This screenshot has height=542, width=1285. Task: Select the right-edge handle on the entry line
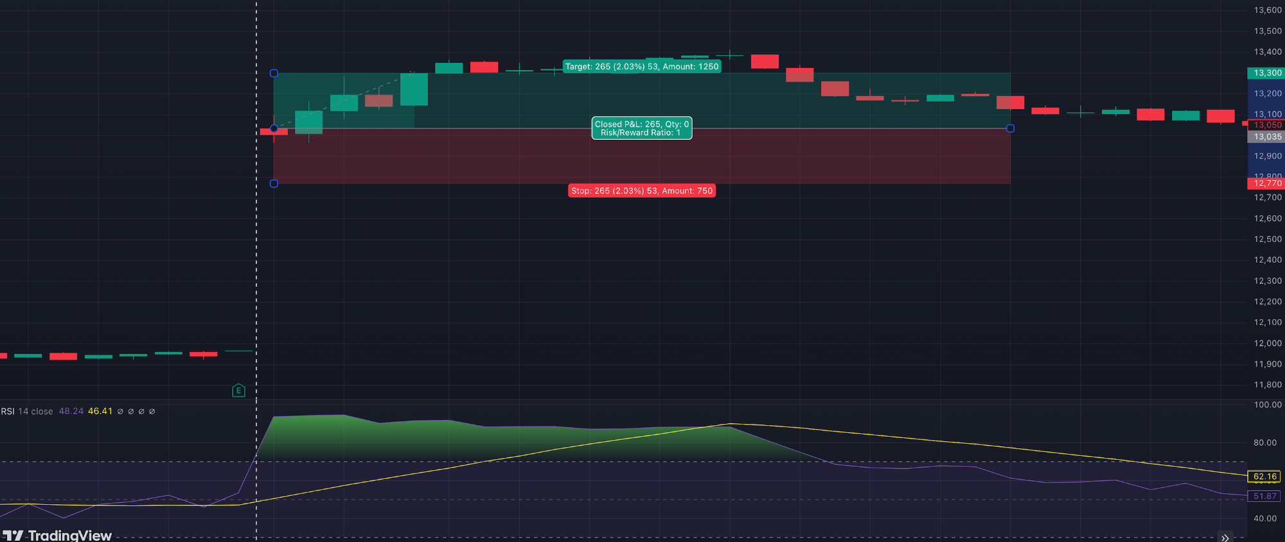[x=1010, y=128]
